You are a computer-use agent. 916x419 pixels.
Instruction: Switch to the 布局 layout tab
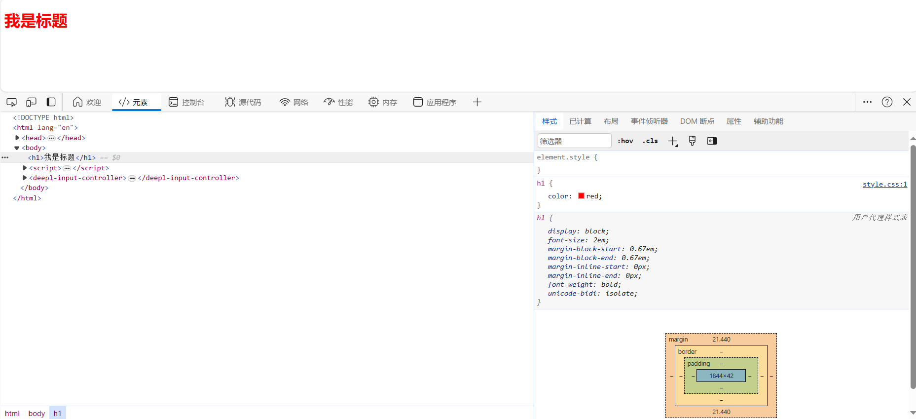[611, 121]
